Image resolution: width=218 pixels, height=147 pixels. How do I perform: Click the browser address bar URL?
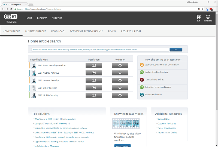(43, 9)
